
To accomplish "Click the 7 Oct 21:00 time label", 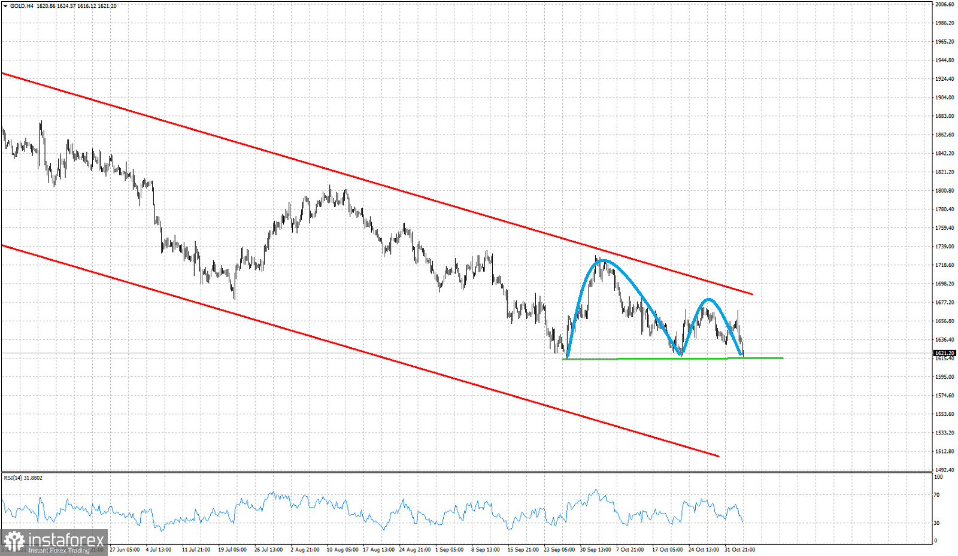I will (630, 549).
